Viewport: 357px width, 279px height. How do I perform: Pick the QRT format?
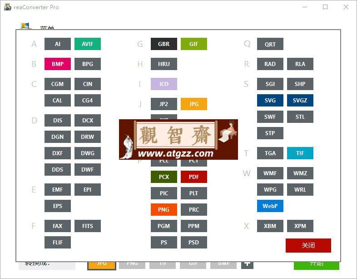pyautogui.click(x=270, y=44)
